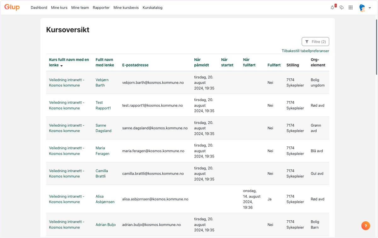Viewport: 378px width, 238px height.
Task: Sort by E-postadresse column
Action: click(135, 65)
